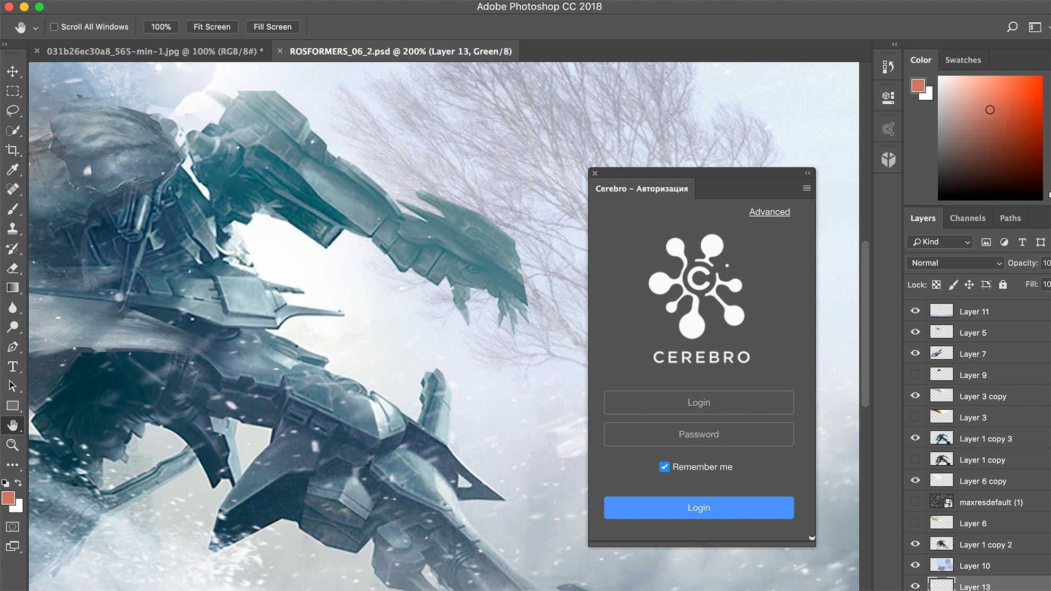Hide Layer 11 visibility eye

915,311
